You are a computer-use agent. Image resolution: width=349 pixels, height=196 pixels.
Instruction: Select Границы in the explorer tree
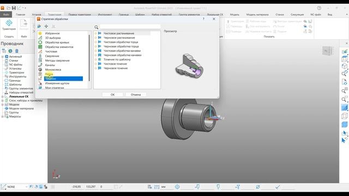(15, 81)
